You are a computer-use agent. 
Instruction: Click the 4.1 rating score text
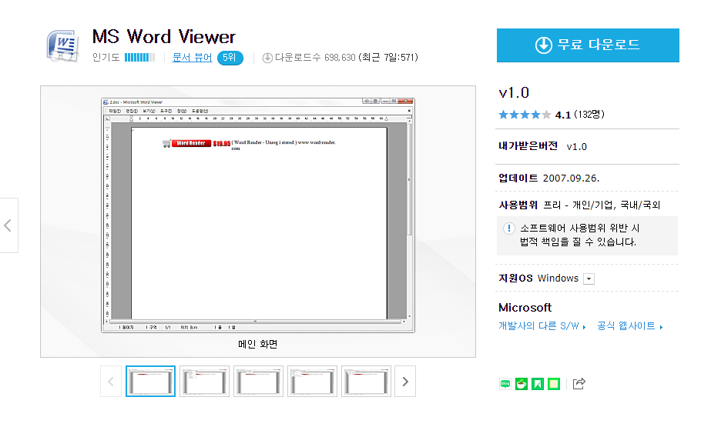(563, 115)
